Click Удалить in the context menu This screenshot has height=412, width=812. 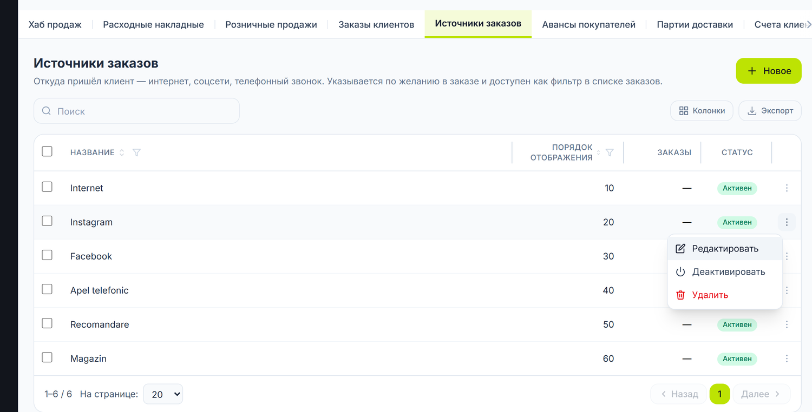pyautogui.click(x=725, y=295)
